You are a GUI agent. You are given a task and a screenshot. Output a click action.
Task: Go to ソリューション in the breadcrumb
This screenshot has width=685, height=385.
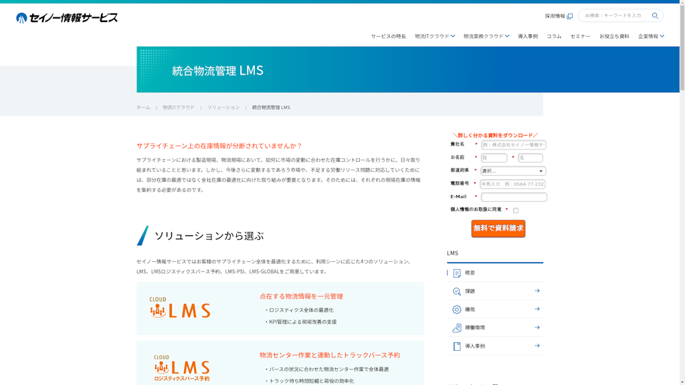223,108
